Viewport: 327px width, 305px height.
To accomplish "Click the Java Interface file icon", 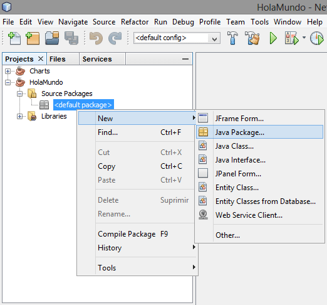I will 203,159.
